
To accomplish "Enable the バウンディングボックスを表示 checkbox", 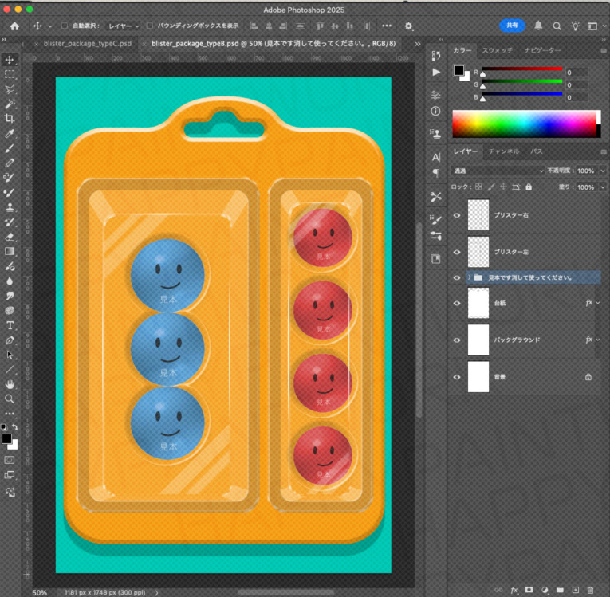I will (x=151, y=26).
